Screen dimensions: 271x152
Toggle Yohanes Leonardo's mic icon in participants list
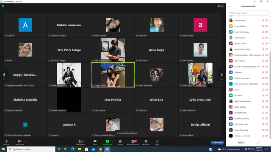point(263,136)
